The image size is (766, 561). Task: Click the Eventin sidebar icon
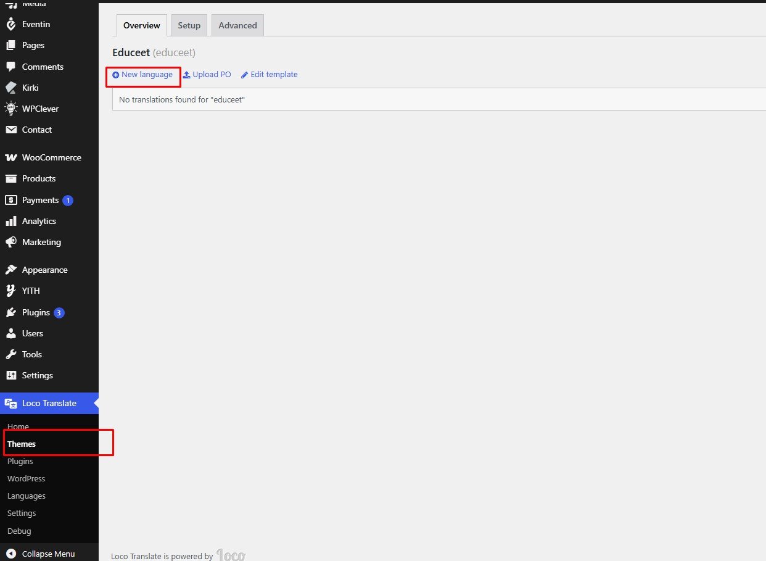coord(10,24)
